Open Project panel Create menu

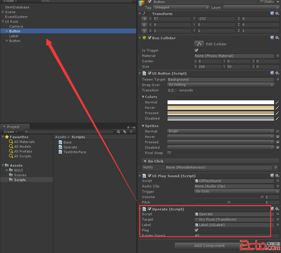[x=10, y=132]
